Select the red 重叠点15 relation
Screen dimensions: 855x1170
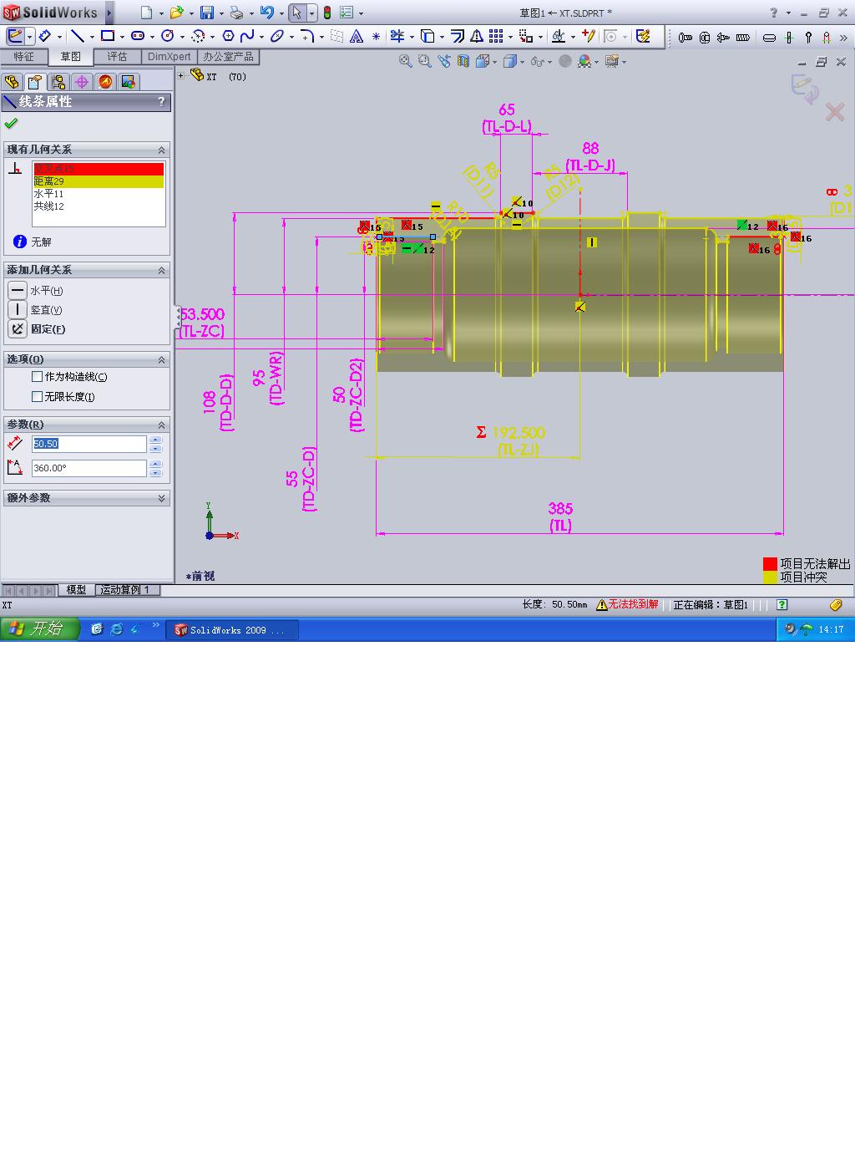(99, 169)
